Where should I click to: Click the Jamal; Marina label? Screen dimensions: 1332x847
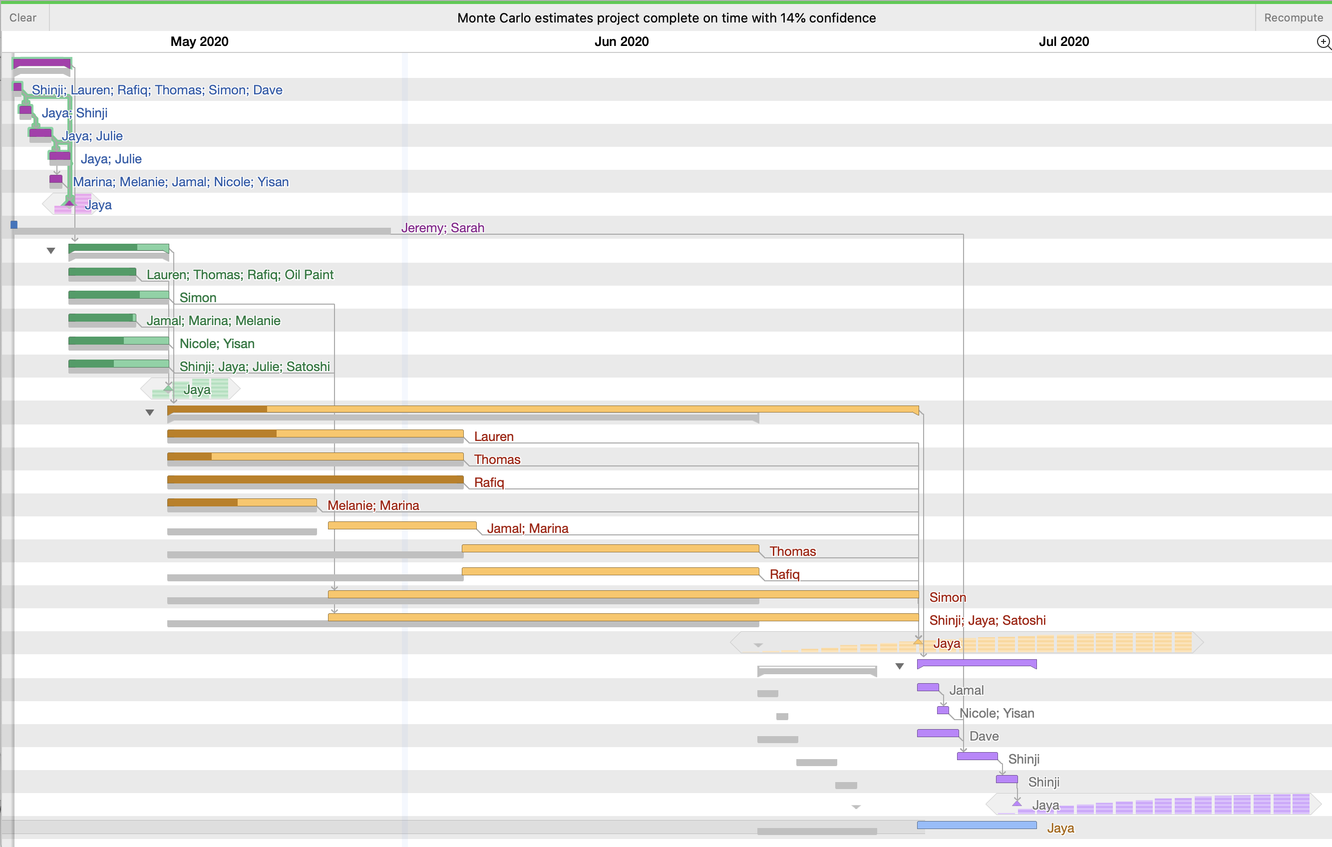[x=527, y=528]
